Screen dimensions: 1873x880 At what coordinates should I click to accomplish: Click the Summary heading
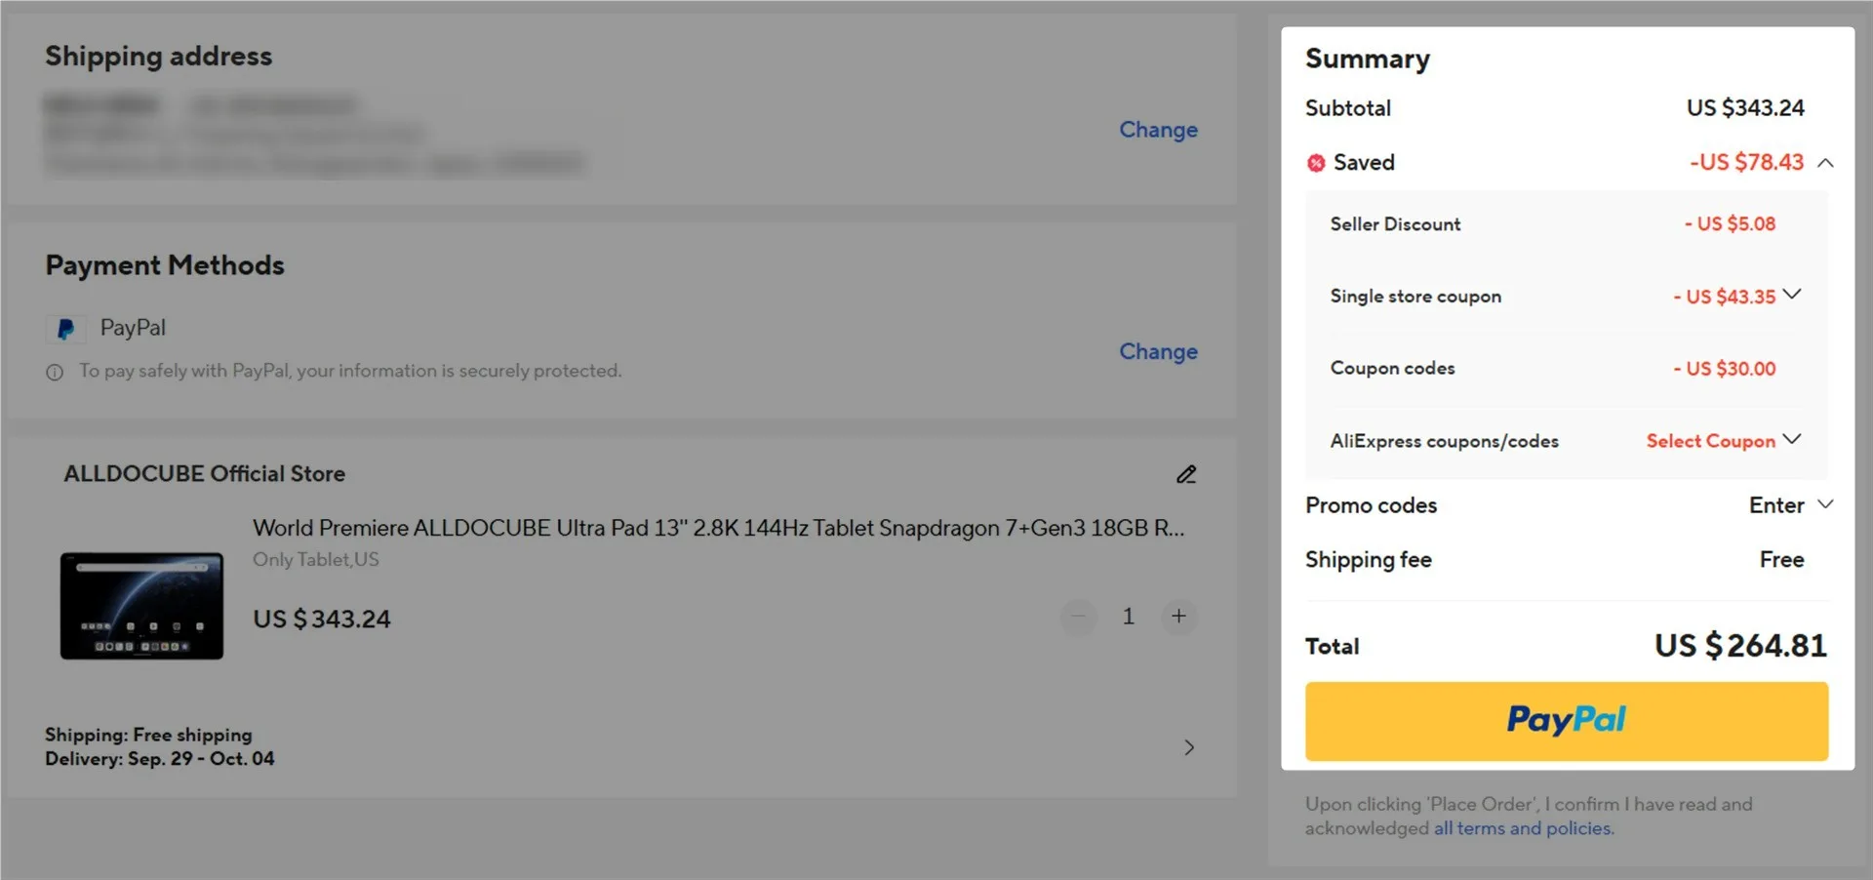click(1368, 60)
